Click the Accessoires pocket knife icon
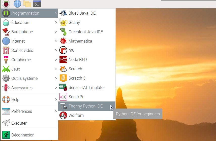Viewport: 216px width, 141px height. 6,88
